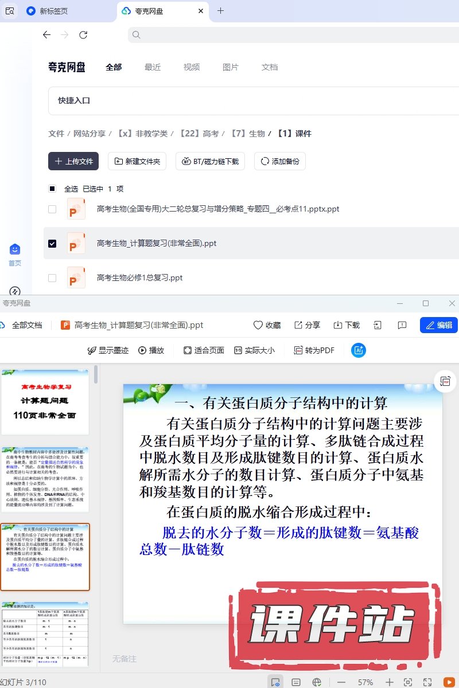The width and height of the screenshot is (459, 688).
Task: Open the 转为PDF conversion tool
Action: click(314, 350)
